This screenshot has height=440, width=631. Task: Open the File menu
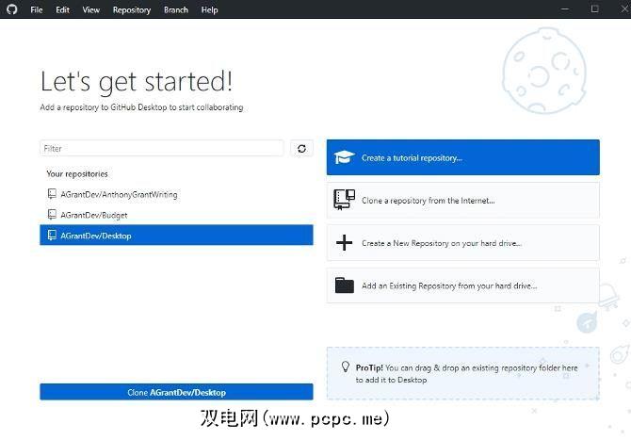[x=36, y=9]
